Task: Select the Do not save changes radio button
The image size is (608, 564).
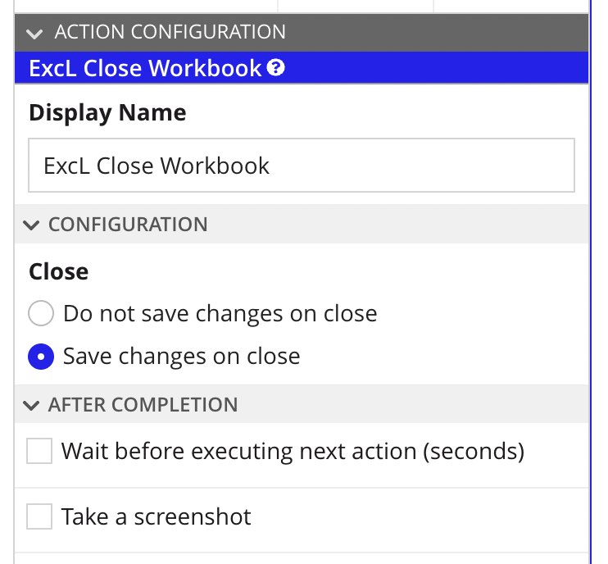Action: (x=41, y=313)
